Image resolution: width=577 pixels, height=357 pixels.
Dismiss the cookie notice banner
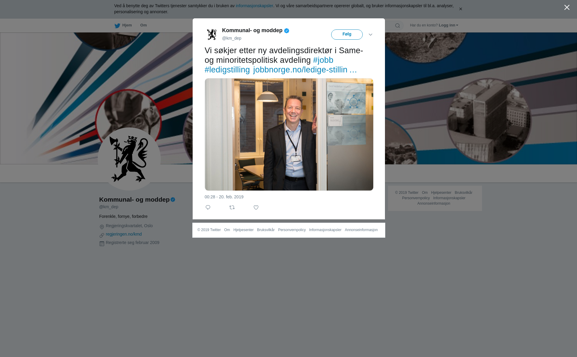460,9
